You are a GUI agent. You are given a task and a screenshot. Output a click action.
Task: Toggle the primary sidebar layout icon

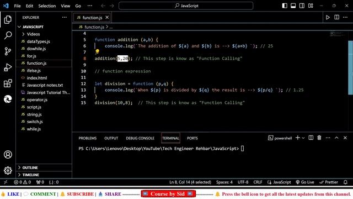[285, 6]
